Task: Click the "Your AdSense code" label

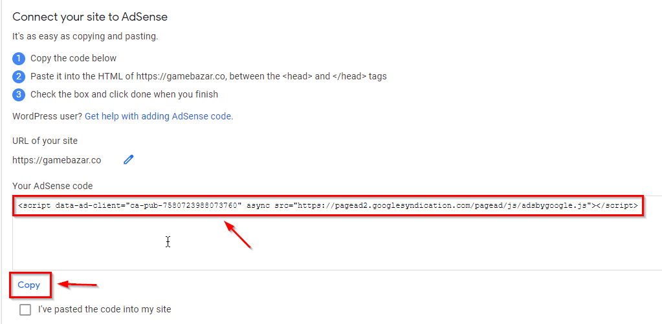Action: pos(52,186)
